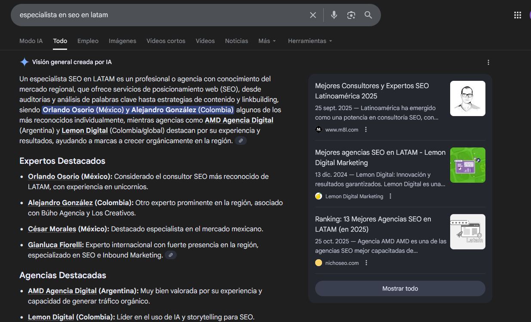Viewport: 531px width, 322px height.
Task: Open the Orlando Osorio (México) link
Action: [53, 176]
